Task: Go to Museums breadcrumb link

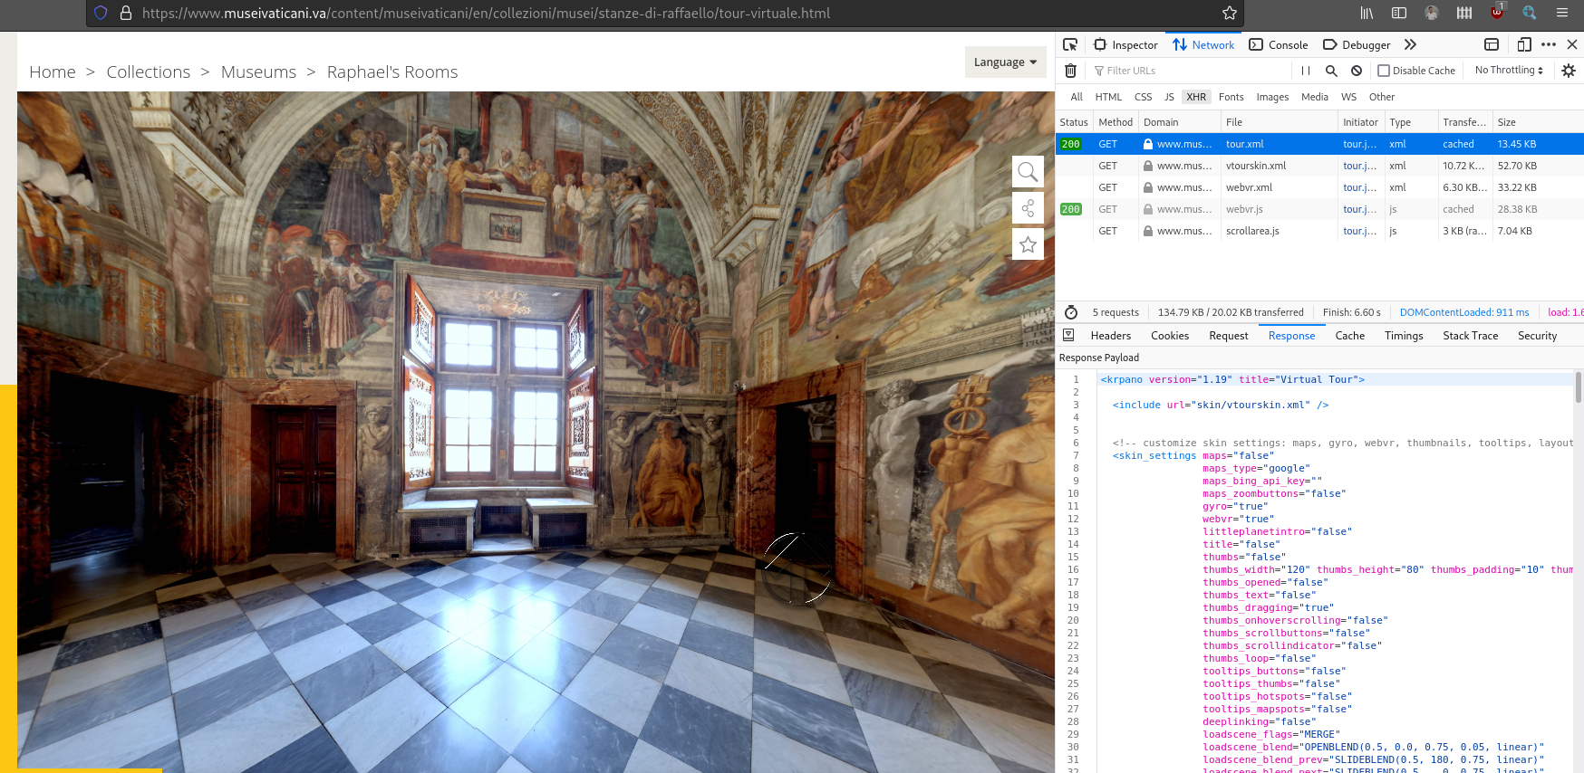Action: [258, 72]
